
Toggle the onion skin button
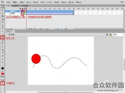click(43, 29)
